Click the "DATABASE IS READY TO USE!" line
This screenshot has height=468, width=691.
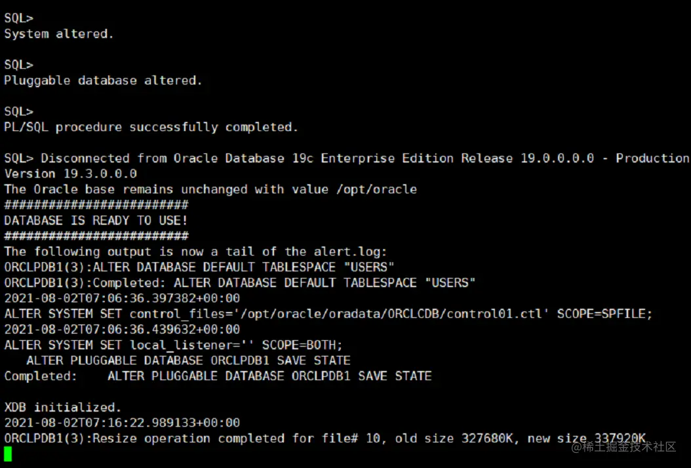pos(96,221)
